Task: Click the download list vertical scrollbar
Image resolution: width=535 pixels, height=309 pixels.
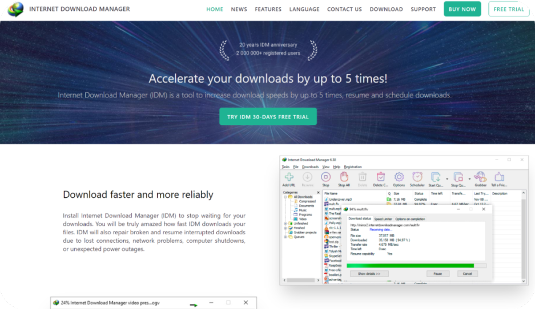Action: pyautogui.click(x=524, y=237)
